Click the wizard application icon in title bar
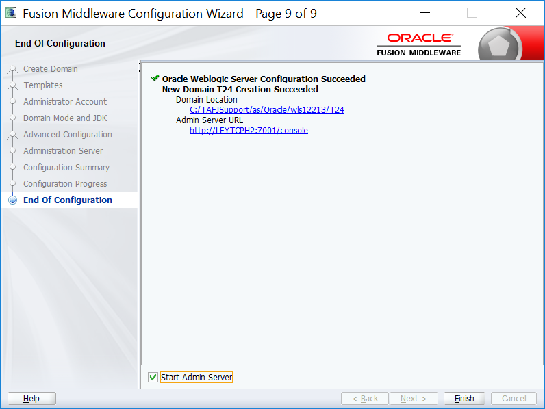The height and width of the screenshot is (409, 545). (x=10, y=13)
